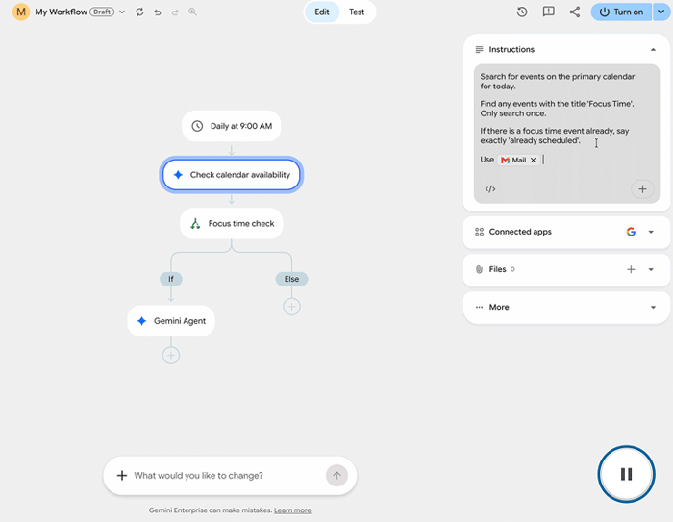
Task: Click the sparkle icon on Gemini Agent
Action: [141, 321]
